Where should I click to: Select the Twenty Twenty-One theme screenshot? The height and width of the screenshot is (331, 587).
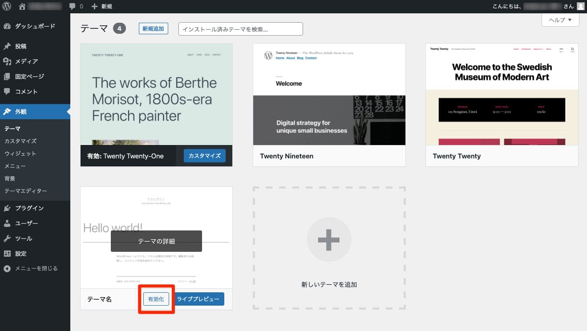pyautogui.click(x=157, y=94)
